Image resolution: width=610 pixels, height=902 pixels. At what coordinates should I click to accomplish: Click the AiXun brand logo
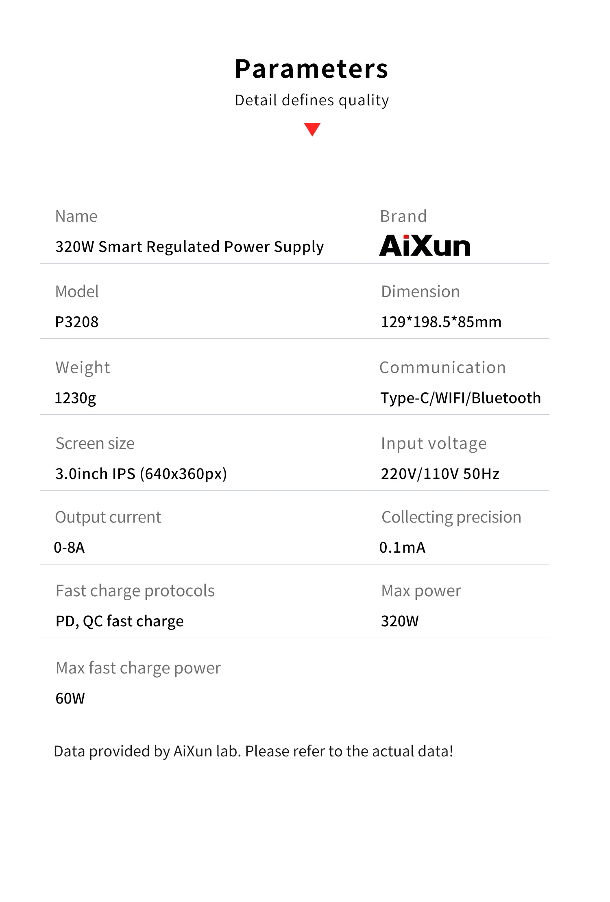pyautogui.click(x=425, y=246)
